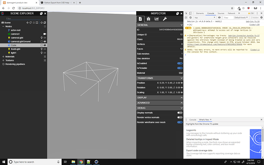Select the Properties document tab in Inspector
The height and width of the screenshot is (165, 264).
[141, 19]
